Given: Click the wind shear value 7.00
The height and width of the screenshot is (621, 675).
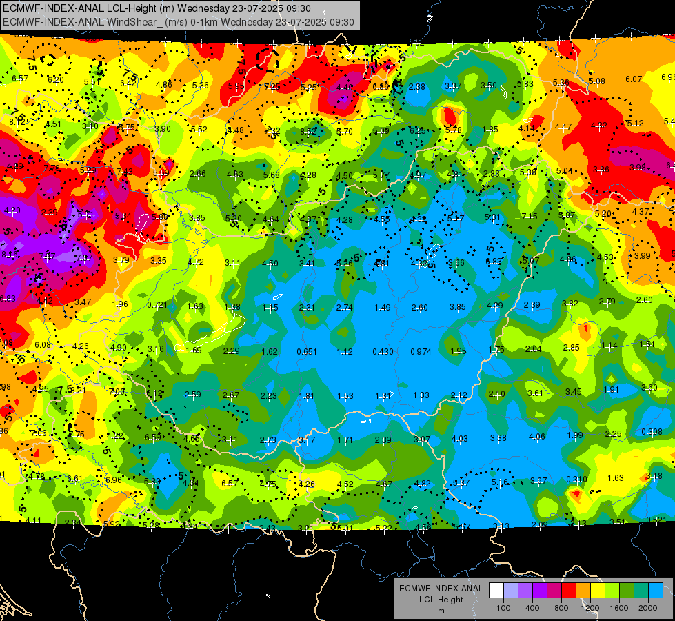Looking at the screenshot, I should coord(117,391).
